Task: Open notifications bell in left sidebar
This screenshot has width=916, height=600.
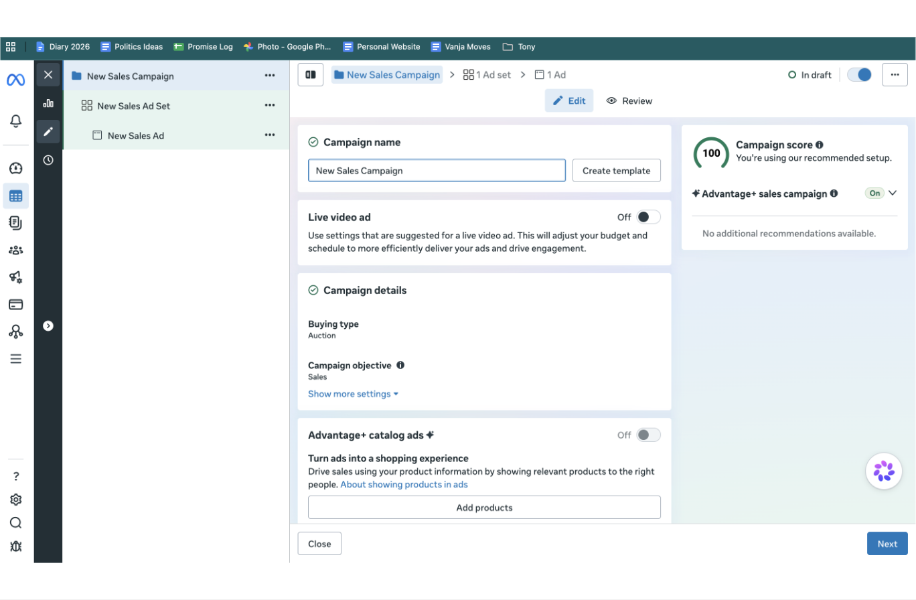Action: pyautogui.click(x=15, y=121)
